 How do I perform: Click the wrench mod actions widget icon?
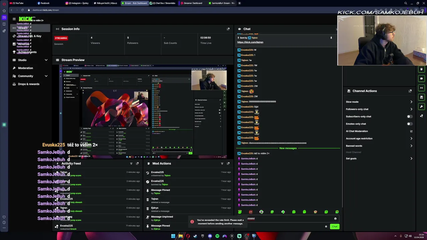coord(422,107)
